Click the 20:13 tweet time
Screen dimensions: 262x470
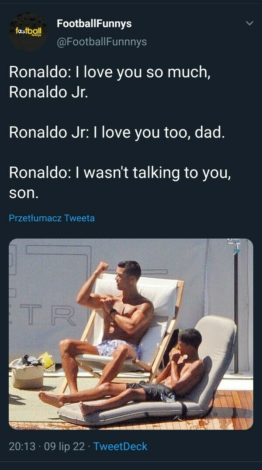pyautogui.click(x=22, y=446)
